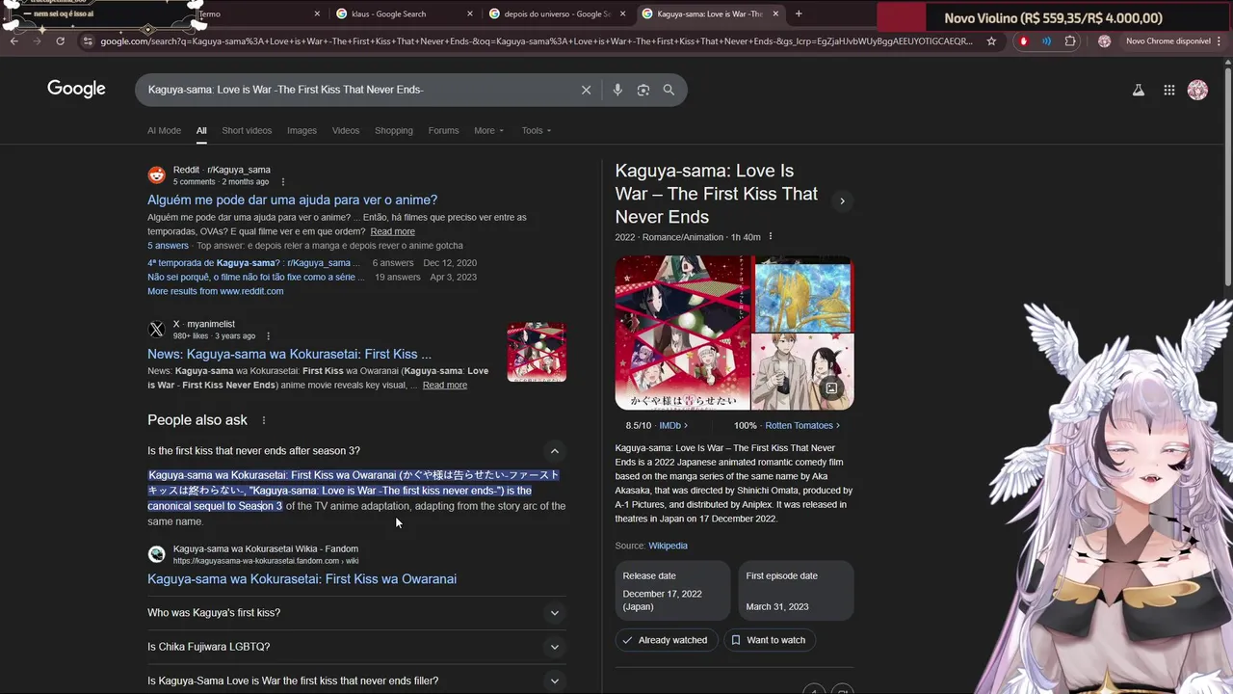The image size is (1233, 694).
Task: Open the Fandom 'First Kiss wa Owaranai' link
Action: point(302,579)
